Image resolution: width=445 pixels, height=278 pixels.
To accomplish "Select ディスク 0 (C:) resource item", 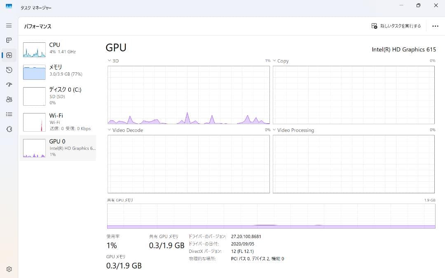I will (58, 96).
